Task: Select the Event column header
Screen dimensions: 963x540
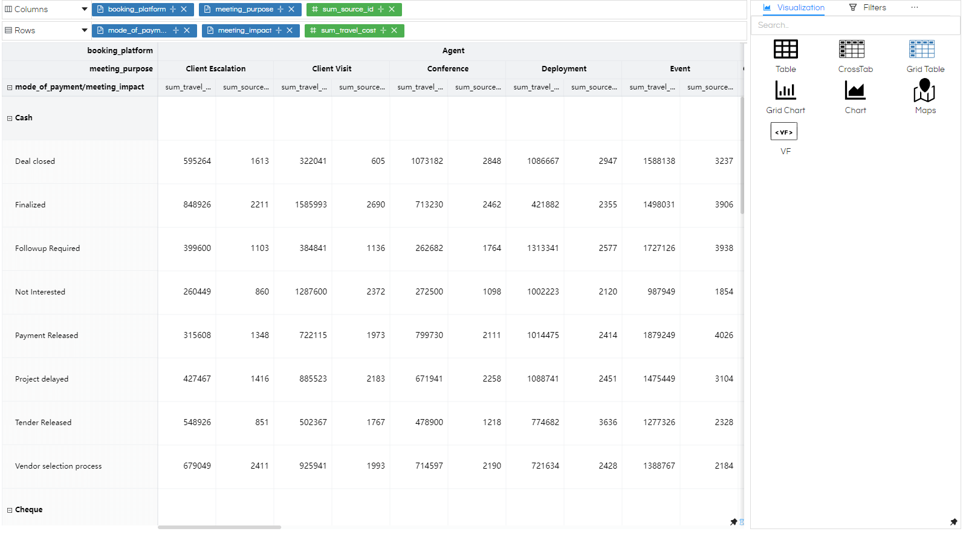Action: [x=680, y=69]
